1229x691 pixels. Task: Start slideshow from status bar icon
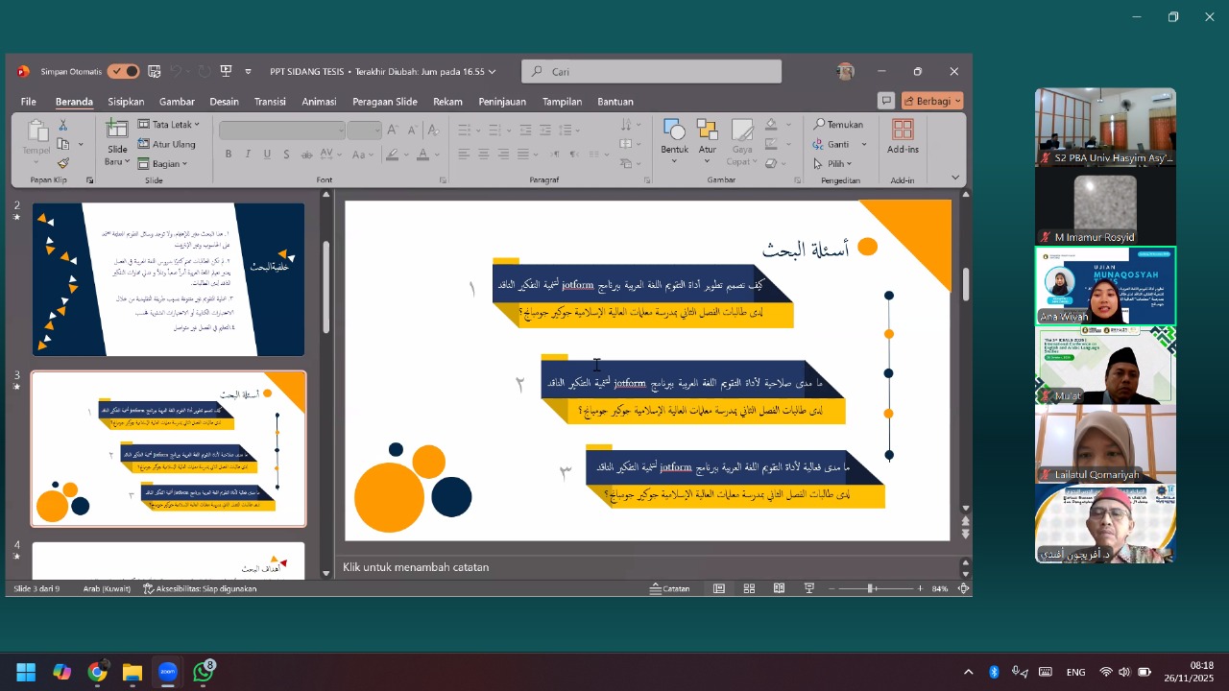(x=808, y=588)
